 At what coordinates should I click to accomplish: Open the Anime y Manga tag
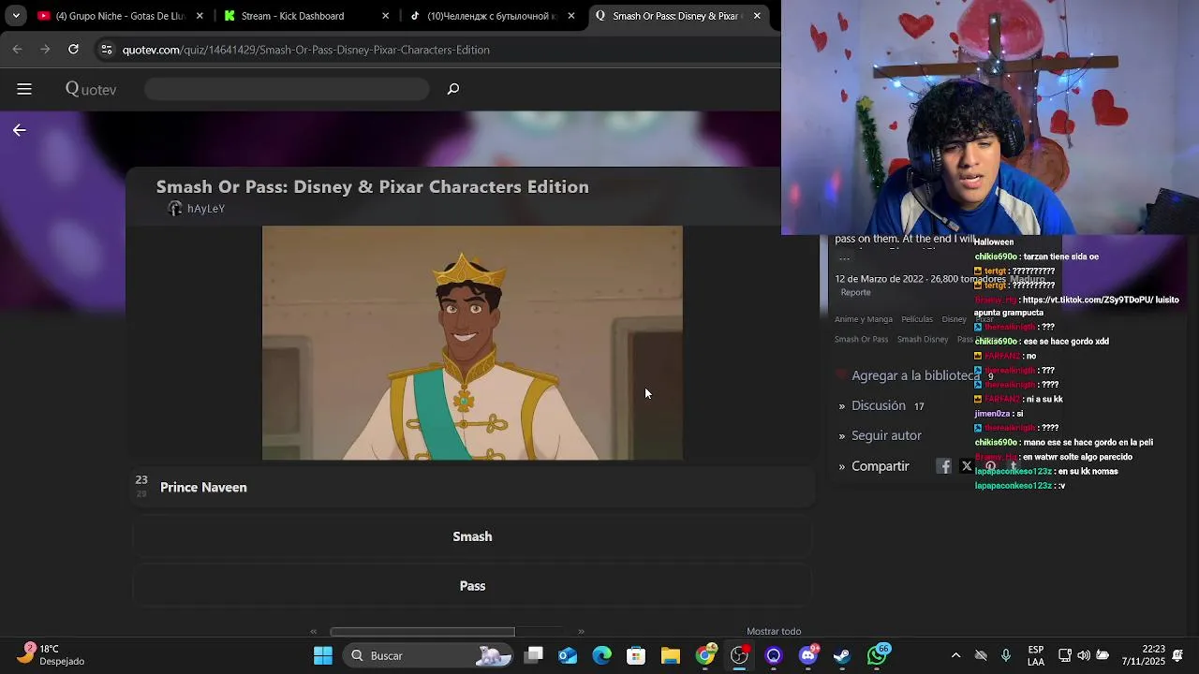864,319
